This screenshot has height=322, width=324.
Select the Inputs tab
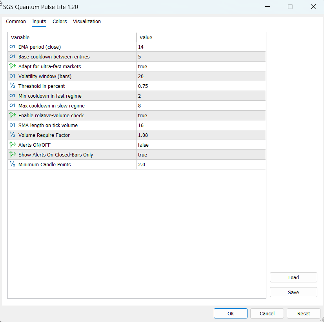[x=39, y=22]
